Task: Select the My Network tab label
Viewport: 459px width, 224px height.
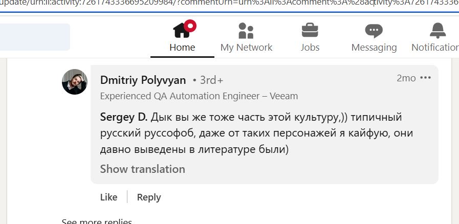Action: pyautogui.click(x=246, y=48)
